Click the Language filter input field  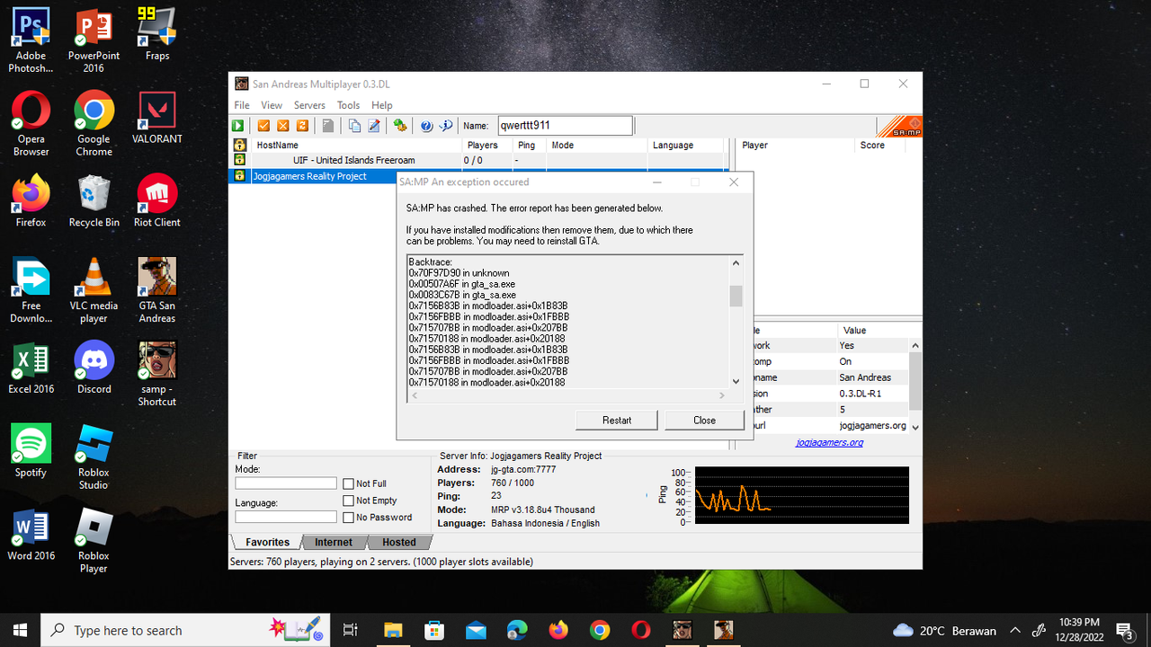tap(286, 517)
